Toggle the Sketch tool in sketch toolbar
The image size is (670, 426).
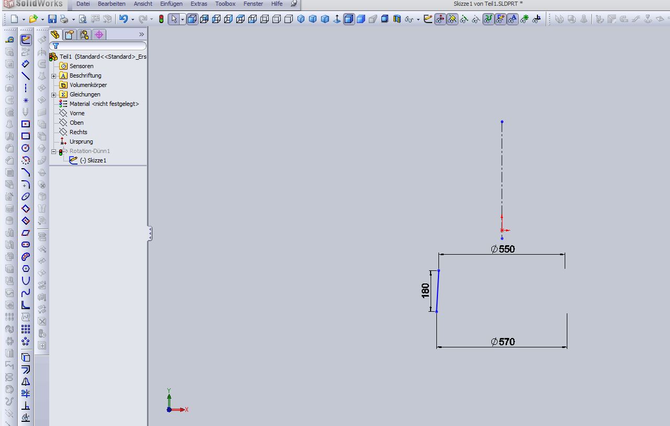click(26, 40)
